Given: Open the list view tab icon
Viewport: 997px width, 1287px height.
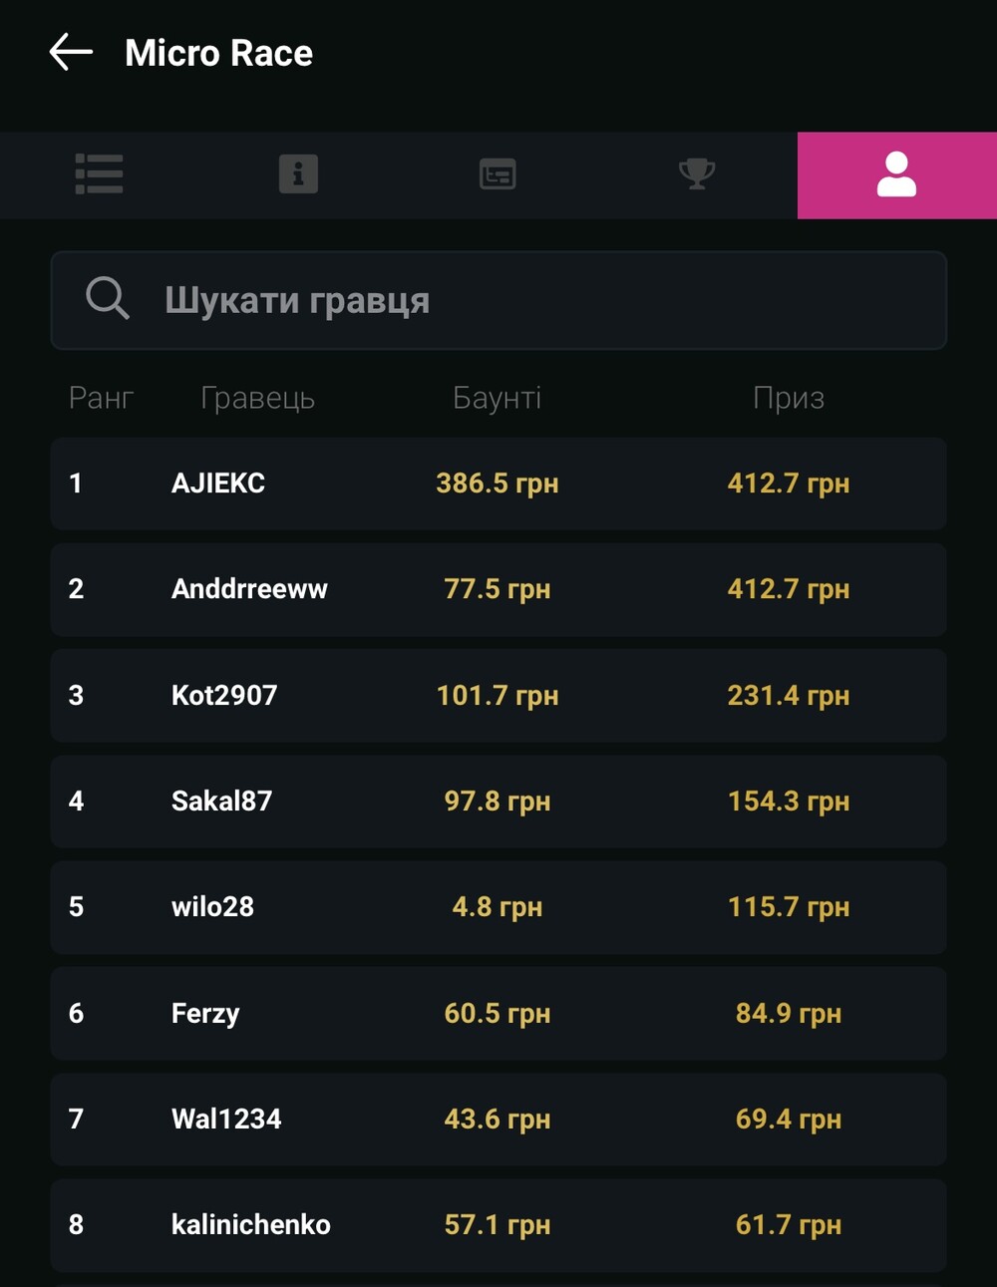Looking at the screenshot, I should coord(100,174).
